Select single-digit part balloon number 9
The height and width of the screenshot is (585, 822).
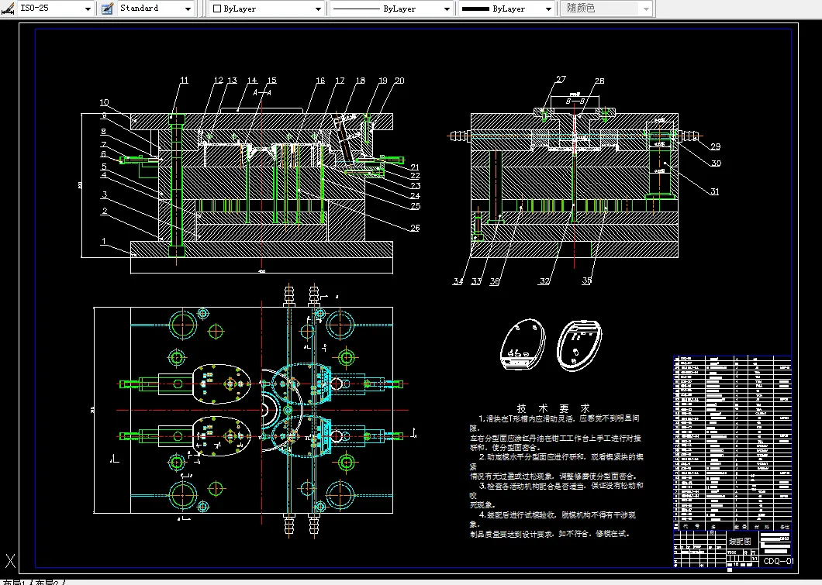pos(105,115)
